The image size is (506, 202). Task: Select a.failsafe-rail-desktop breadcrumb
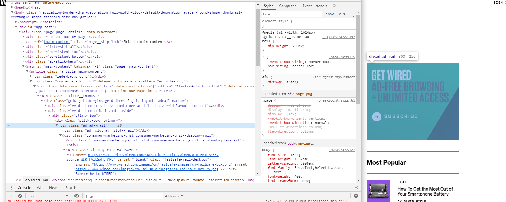click(x=226, y=180)
